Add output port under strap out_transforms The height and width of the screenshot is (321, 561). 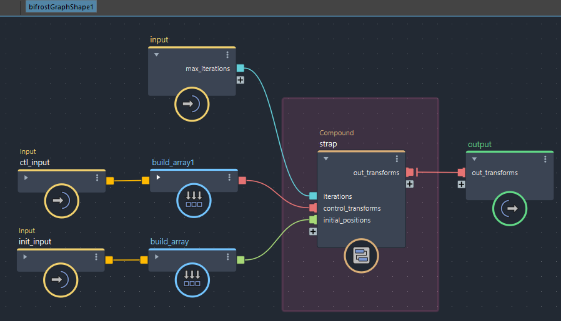click(x=409, y=184)
